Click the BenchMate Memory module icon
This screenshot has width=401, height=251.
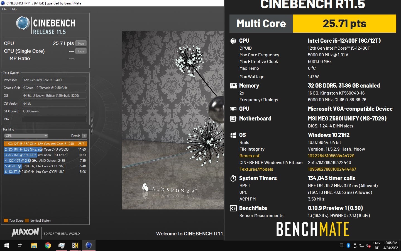click(233, 86)
